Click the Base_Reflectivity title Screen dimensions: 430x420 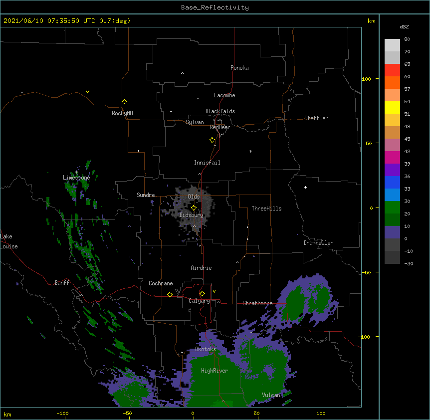point(215,7)
